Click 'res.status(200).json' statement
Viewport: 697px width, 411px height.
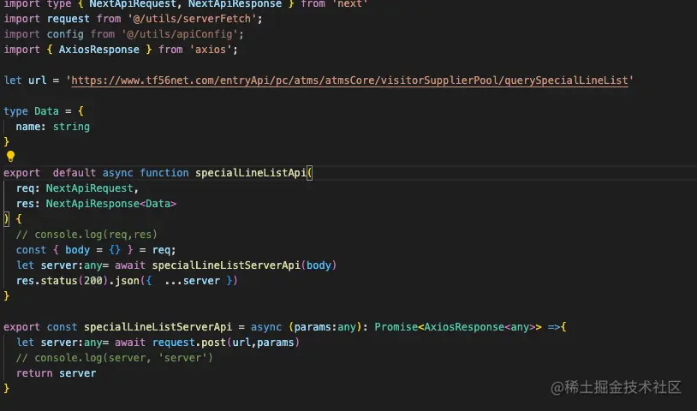click(x=127, y=281)
